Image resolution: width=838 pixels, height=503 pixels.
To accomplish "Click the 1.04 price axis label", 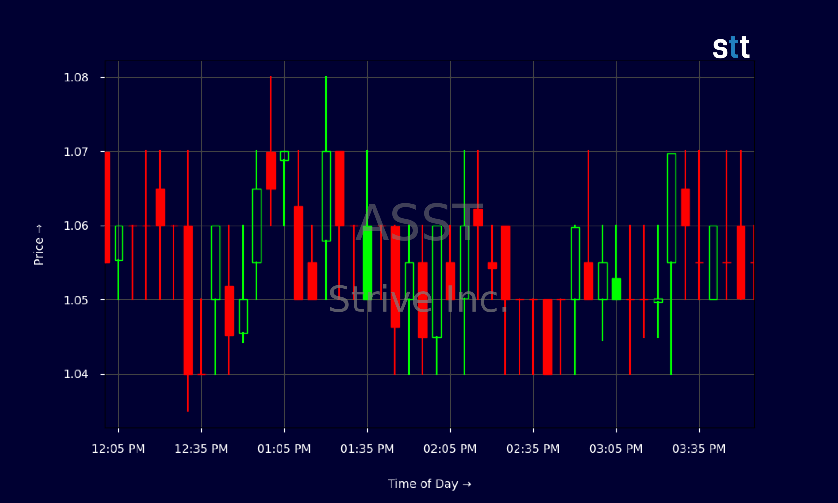I will 76,374.
